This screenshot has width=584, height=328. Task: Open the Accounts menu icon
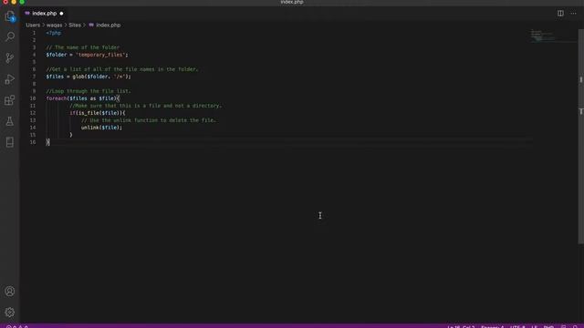pyautogui.click(x=10, y=292)
